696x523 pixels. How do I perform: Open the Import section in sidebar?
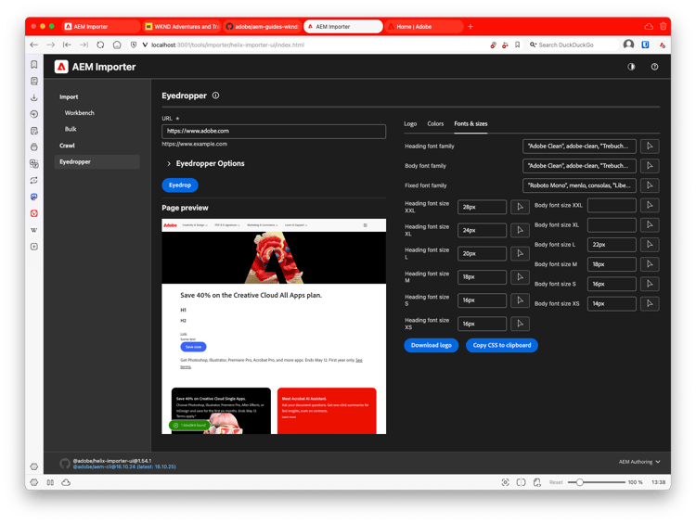69,96
